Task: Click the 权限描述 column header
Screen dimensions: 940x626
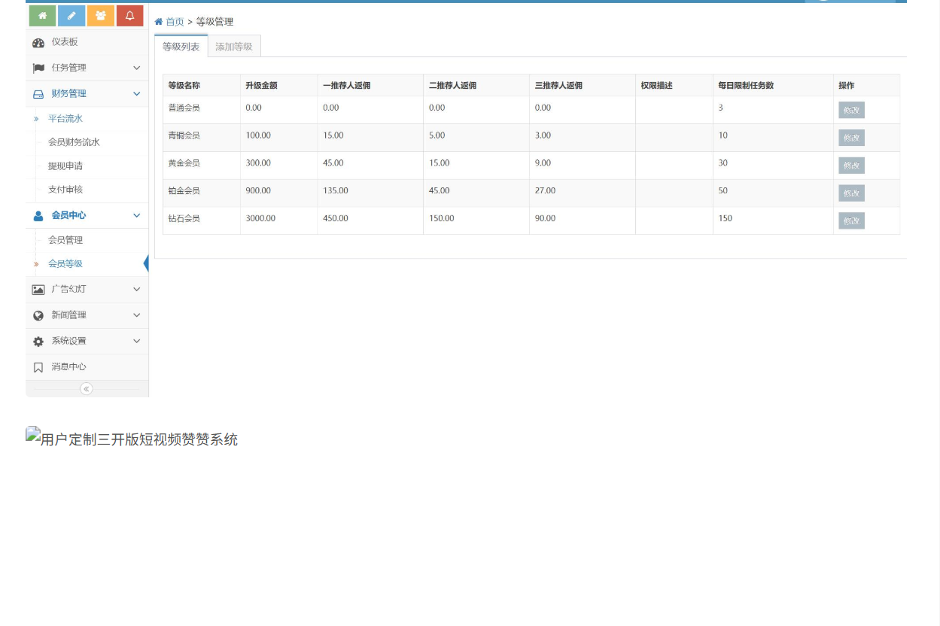Action: coord(674,86)
